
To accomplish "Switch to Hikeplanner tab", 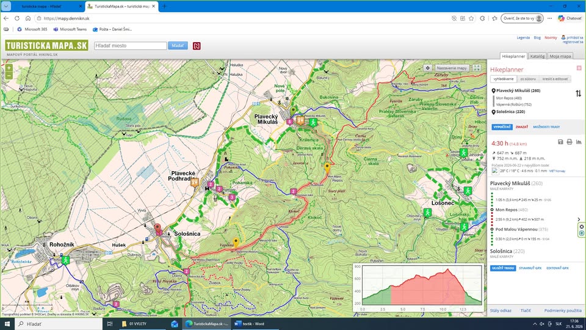I will click(513, 56).
